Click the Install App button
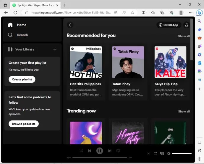204x164 pixels. point(169,25)
